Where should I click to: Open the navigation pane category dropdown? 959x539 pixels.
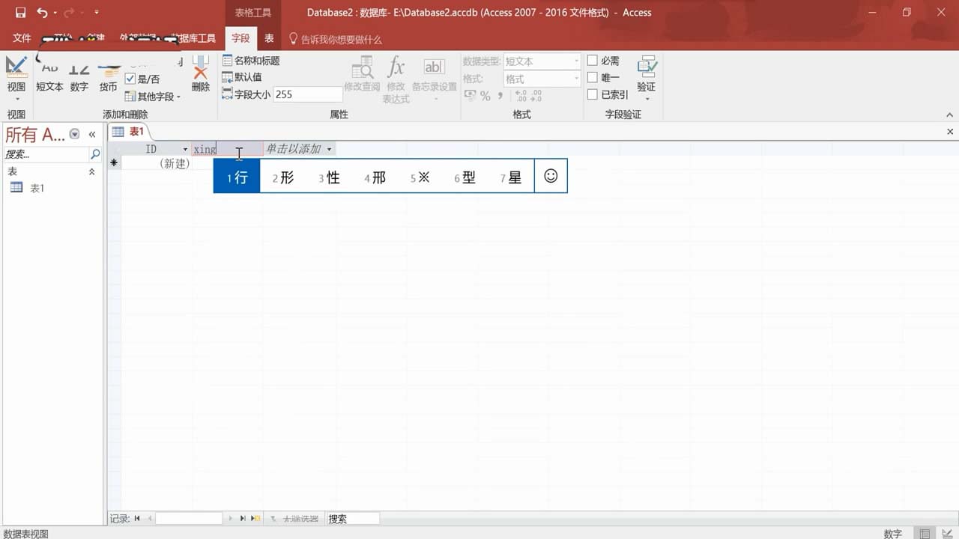74,134
